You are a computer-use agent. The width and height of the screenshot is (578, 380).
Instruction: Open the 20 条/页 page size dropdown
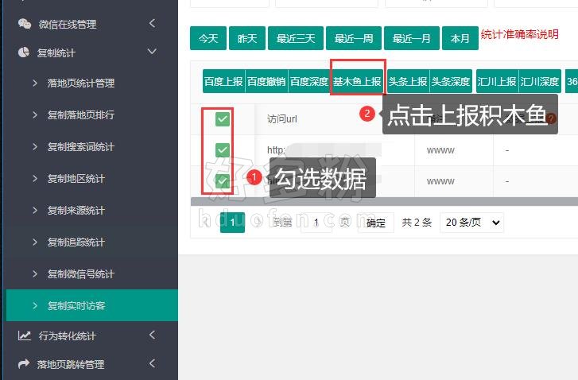(471, 223)
